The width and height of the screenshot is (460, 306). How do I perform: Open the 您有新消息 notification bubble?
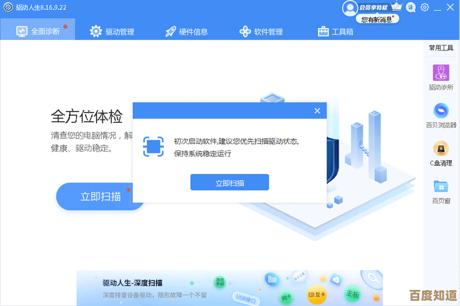377,19
